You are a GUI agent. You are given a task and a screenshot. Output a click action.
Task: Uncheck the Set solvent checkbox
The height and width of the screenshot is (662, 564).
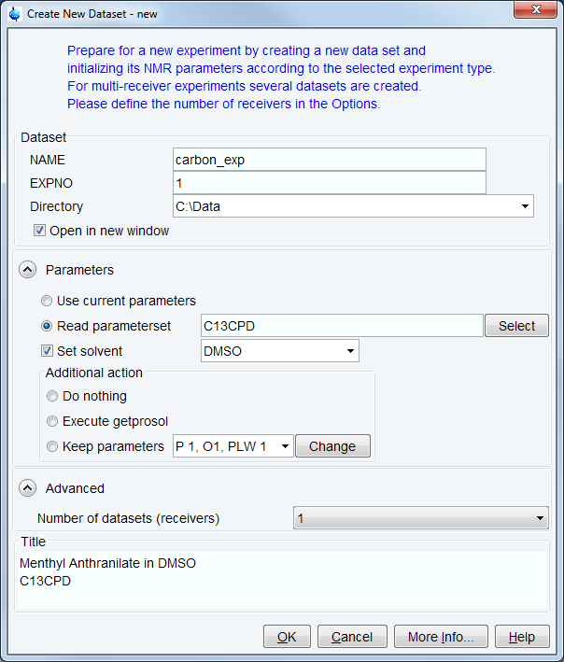tap(47, 351)
